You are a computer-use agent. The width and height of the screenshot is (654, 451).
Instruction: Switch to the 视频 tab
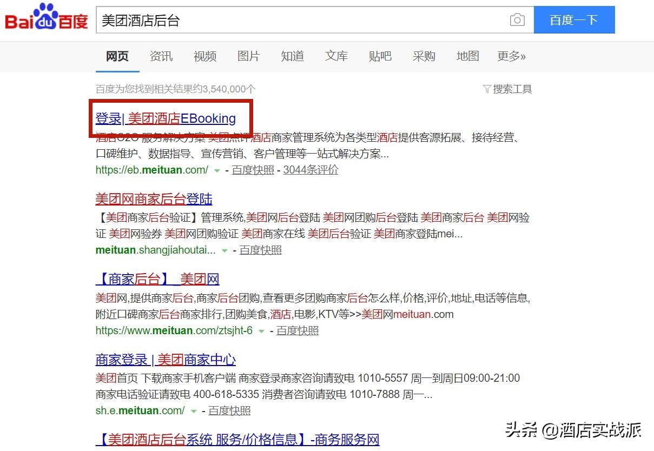click(x=204, y=56)
